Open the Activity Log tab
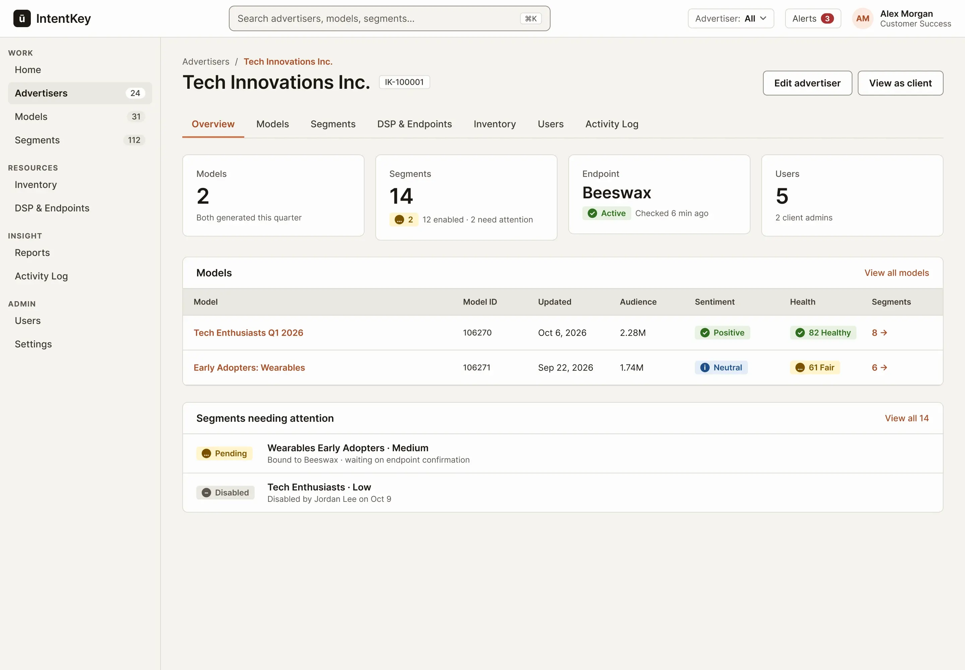965x670 pixels. pos(612,124)
